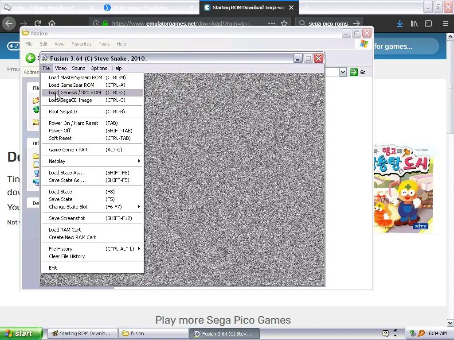Open View menu in fusion folder window
The image size is (454, 340).
pos(60,44)
